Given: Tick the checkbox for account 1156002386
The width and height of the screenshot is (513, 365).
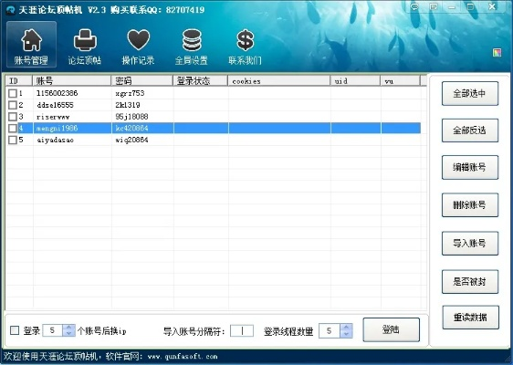Looking at the screenshot, I should pos(13,94).
